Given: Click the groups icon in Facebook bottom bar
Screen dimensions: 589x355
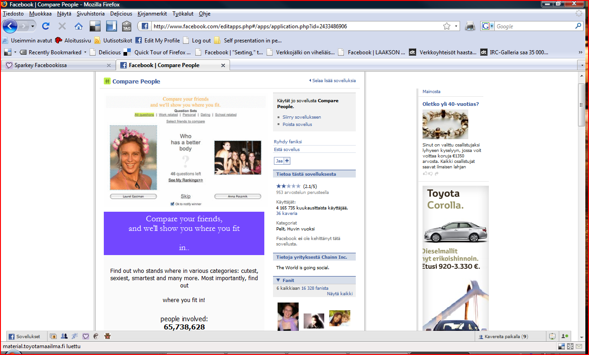Looking at the screenshot, I should point(64,337).
